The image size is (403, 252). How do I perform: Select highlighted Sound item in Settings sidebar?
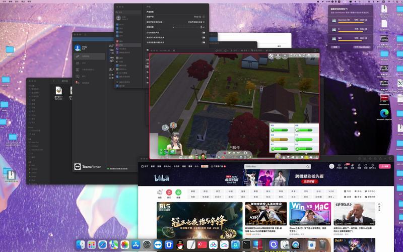pyautogui.click(x=128, y=45)
